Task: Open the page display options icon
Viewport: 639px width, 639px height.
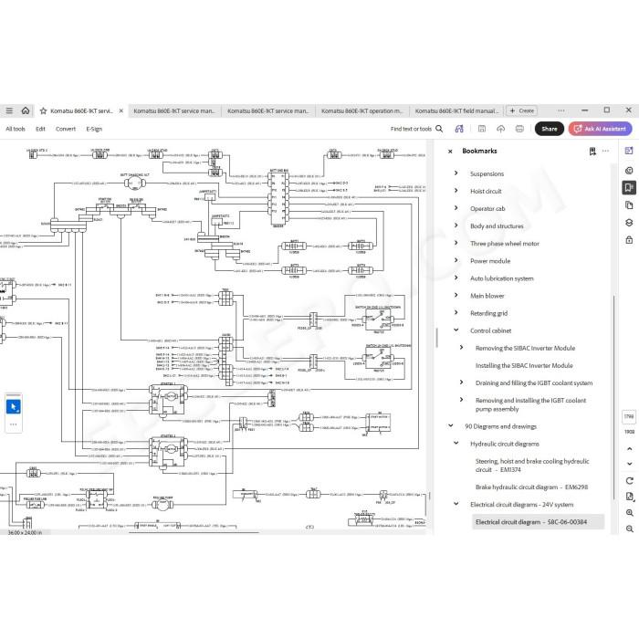Action: click(630, 497)
